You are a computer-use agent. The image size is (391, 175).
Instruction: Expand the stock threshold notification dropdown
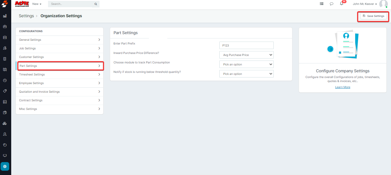(246, 74)
